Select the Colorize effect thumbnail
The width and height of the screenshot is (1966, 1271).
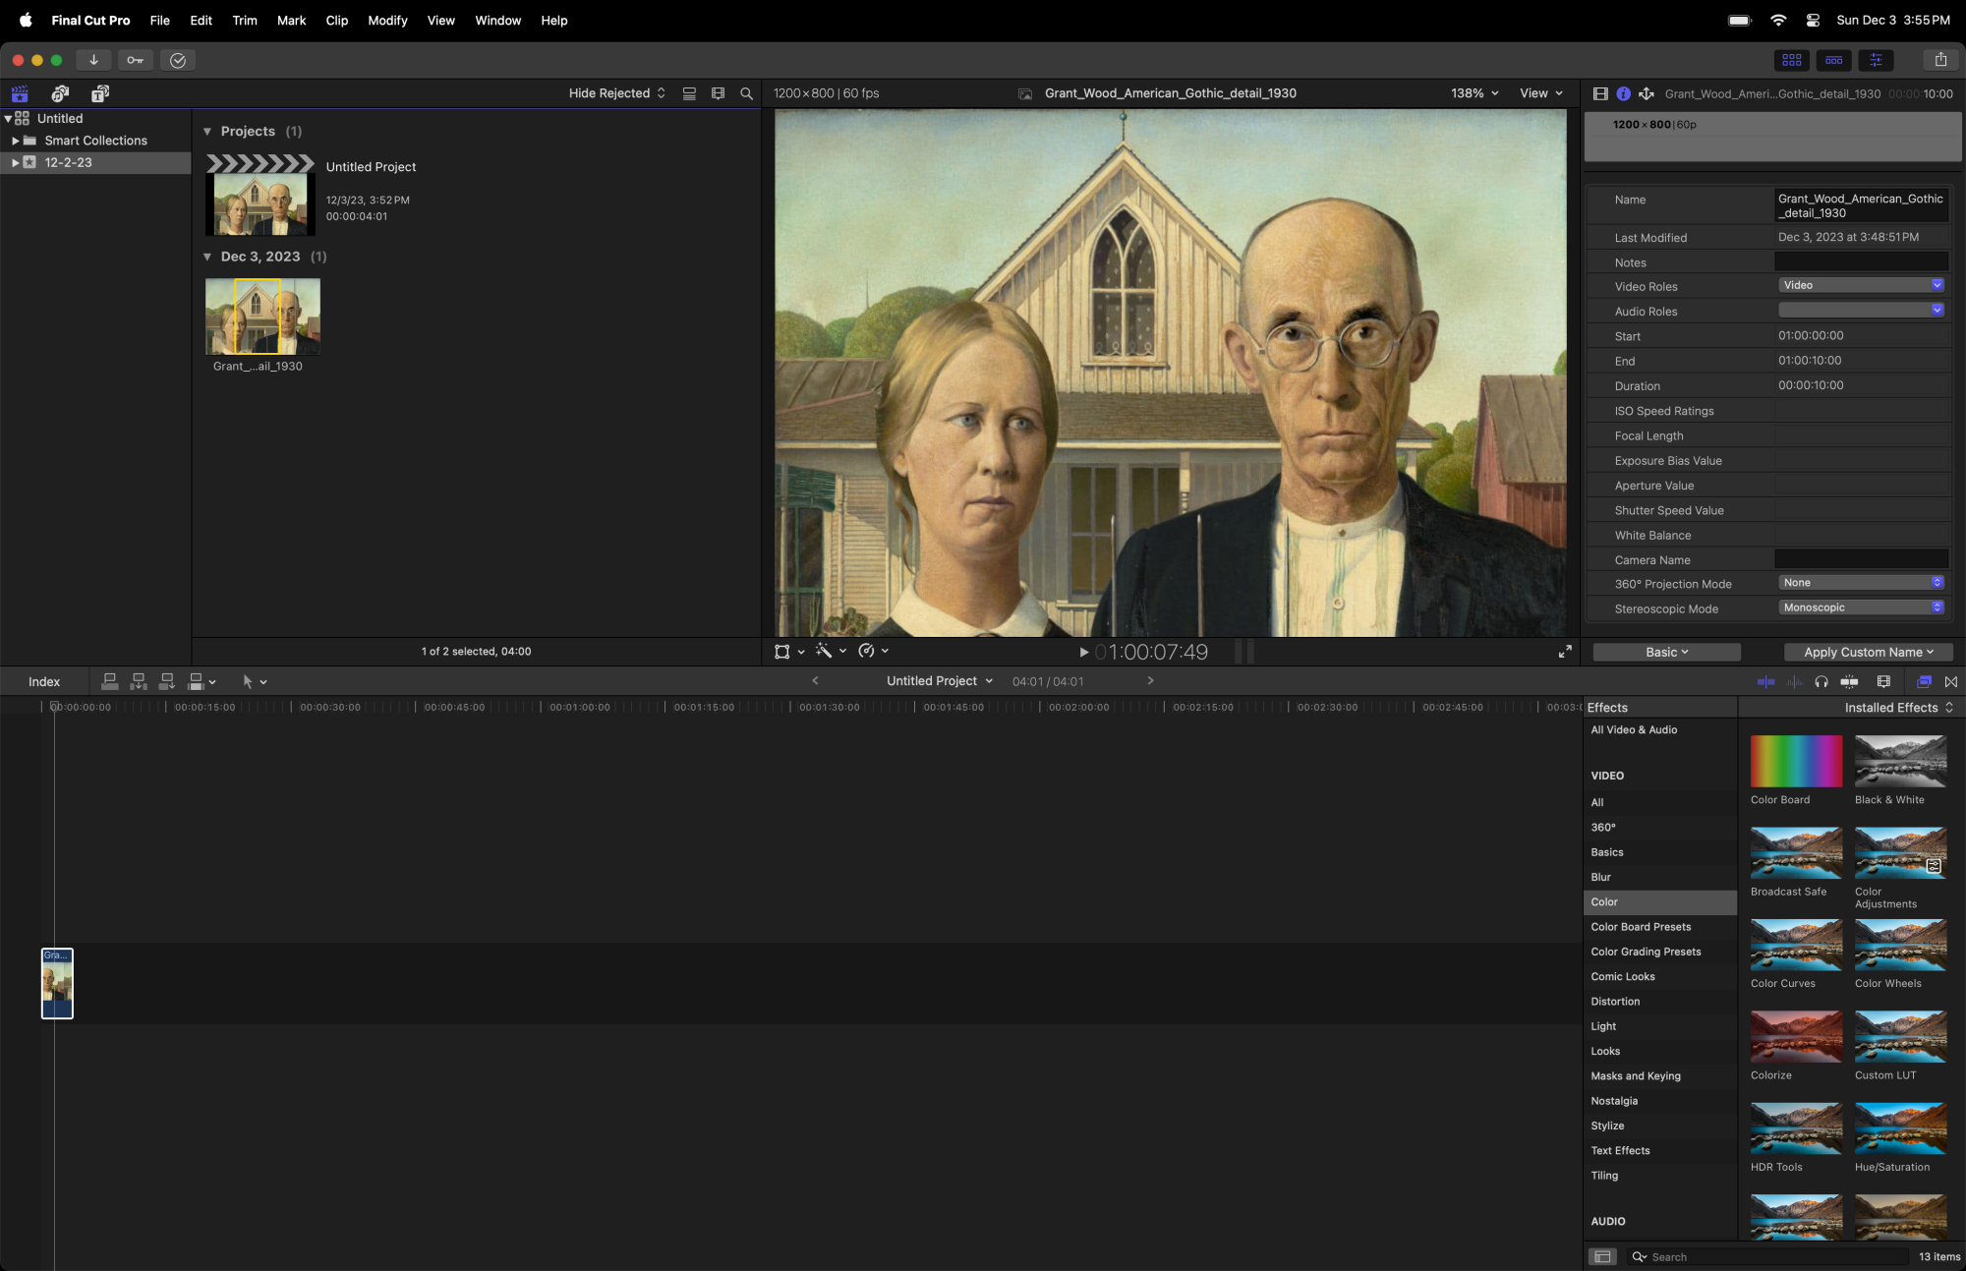1796,1036
